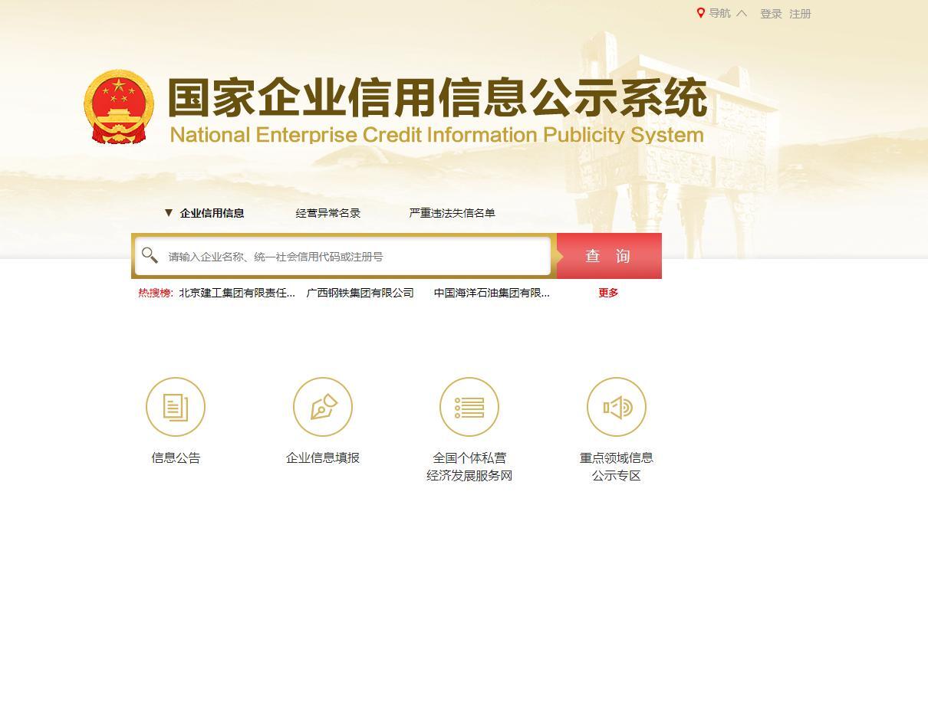Screen dimensions: 928x705
Task: Click the red 查询 search button
Action: tap(609, 256)
